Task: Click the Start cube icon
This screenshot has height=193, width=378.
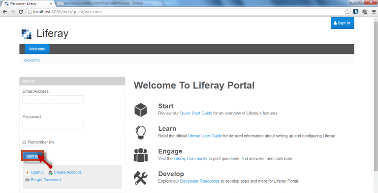Action: pos(141,110)
